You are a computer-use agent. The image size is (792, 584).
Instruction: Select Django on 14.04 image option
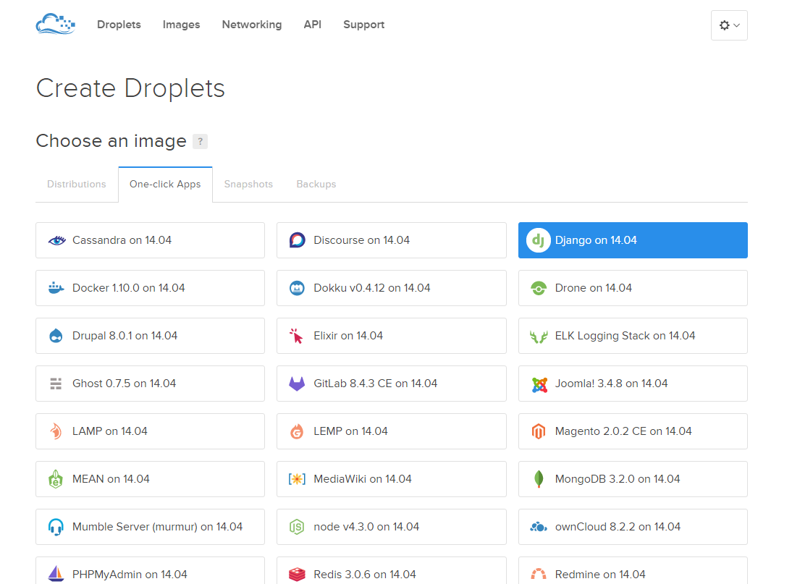tap(633, 240)
